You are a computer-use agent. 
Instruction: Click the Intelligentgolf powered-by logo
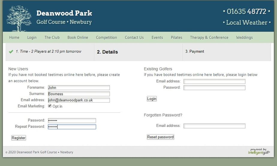click(259, 151)
